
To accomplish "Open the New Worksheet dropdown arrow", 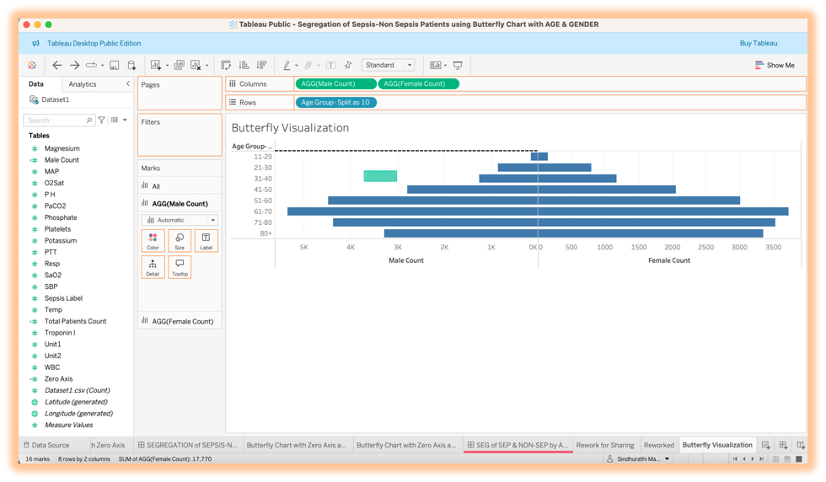I will click(x=167, y=66).
